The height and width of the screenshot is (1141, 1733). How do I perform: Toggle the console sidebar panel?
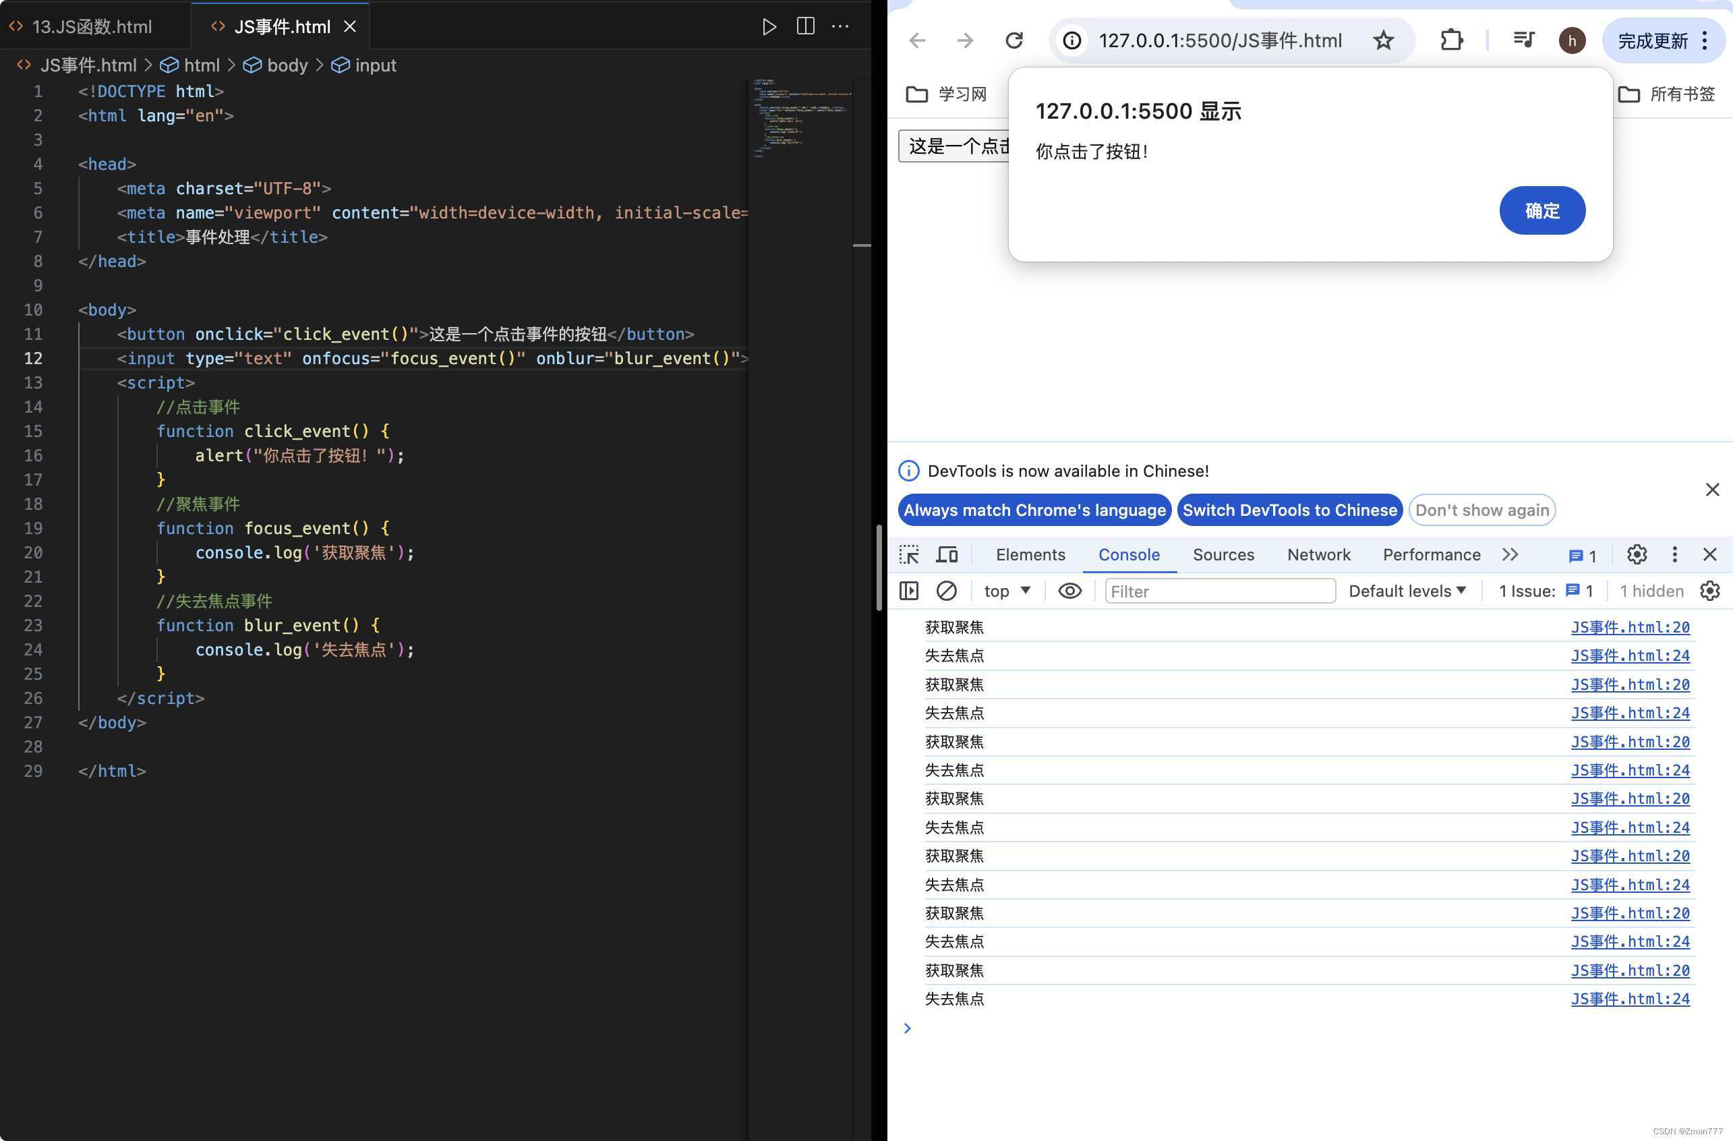click(909, 591)
